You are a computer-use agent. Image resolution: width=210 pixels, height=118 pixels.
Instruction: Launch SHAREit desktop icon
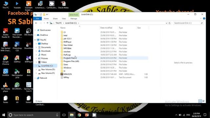coord(6,73)
